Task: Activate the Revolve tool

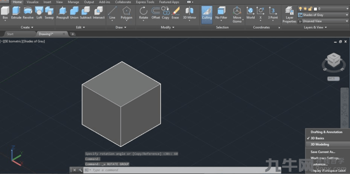Action: (28, 13)
